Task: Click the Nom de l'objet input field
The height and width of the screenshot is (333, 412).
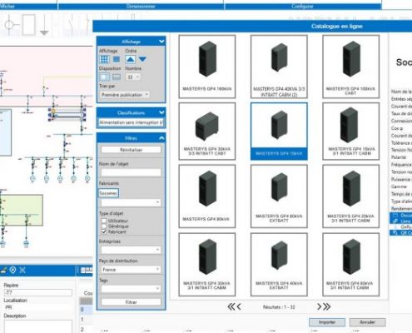Action: click(131, 172)
